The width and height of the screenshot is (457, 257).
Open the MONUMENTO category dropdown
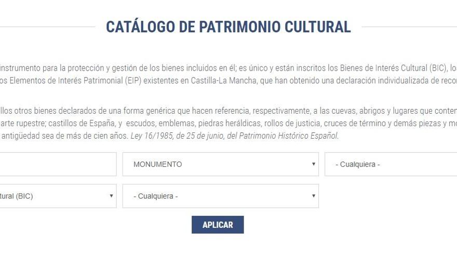click(220, 164)
